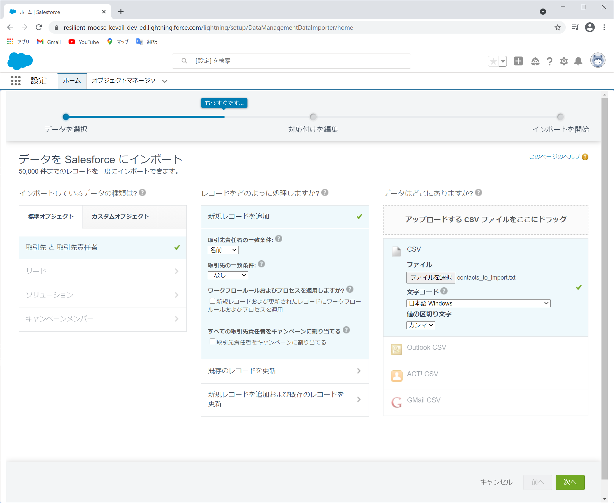Screen dimensions: 614x503
Task: Open the 日本語 Windows encoding dropdown
Action: pyautogui.click(x=478, y=303)
